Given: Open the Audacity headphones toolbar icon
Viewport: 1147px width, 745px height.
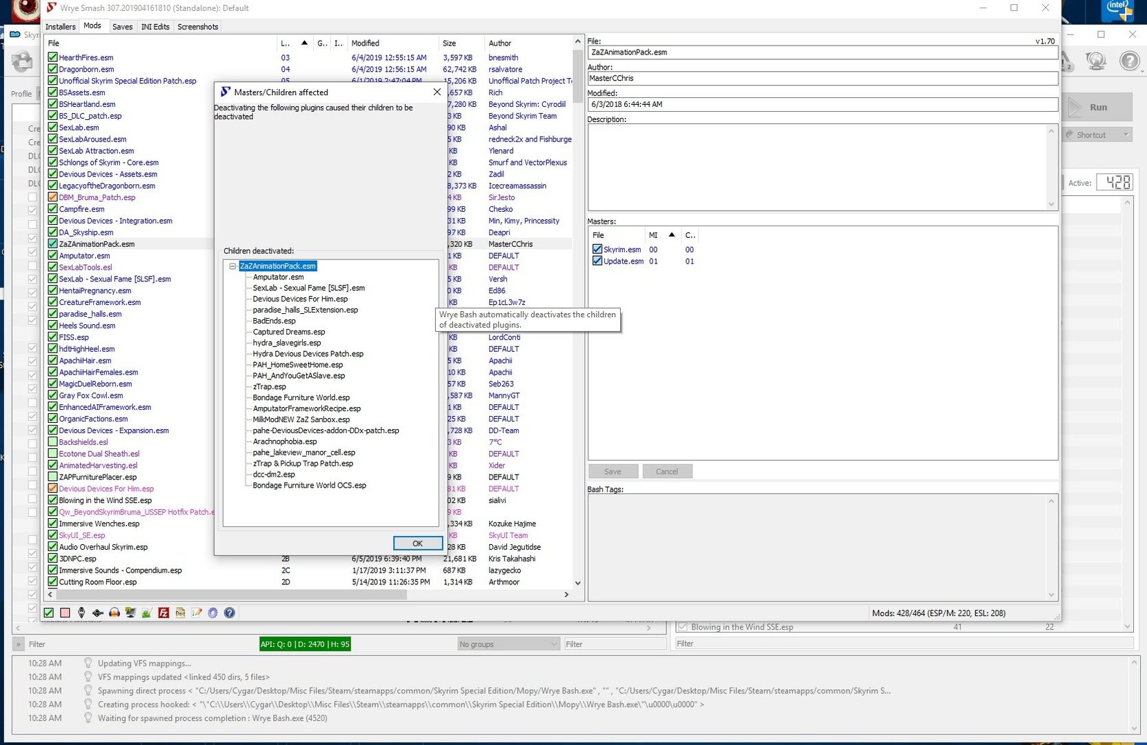Looking at the screenshot, I should click(114, 613).
